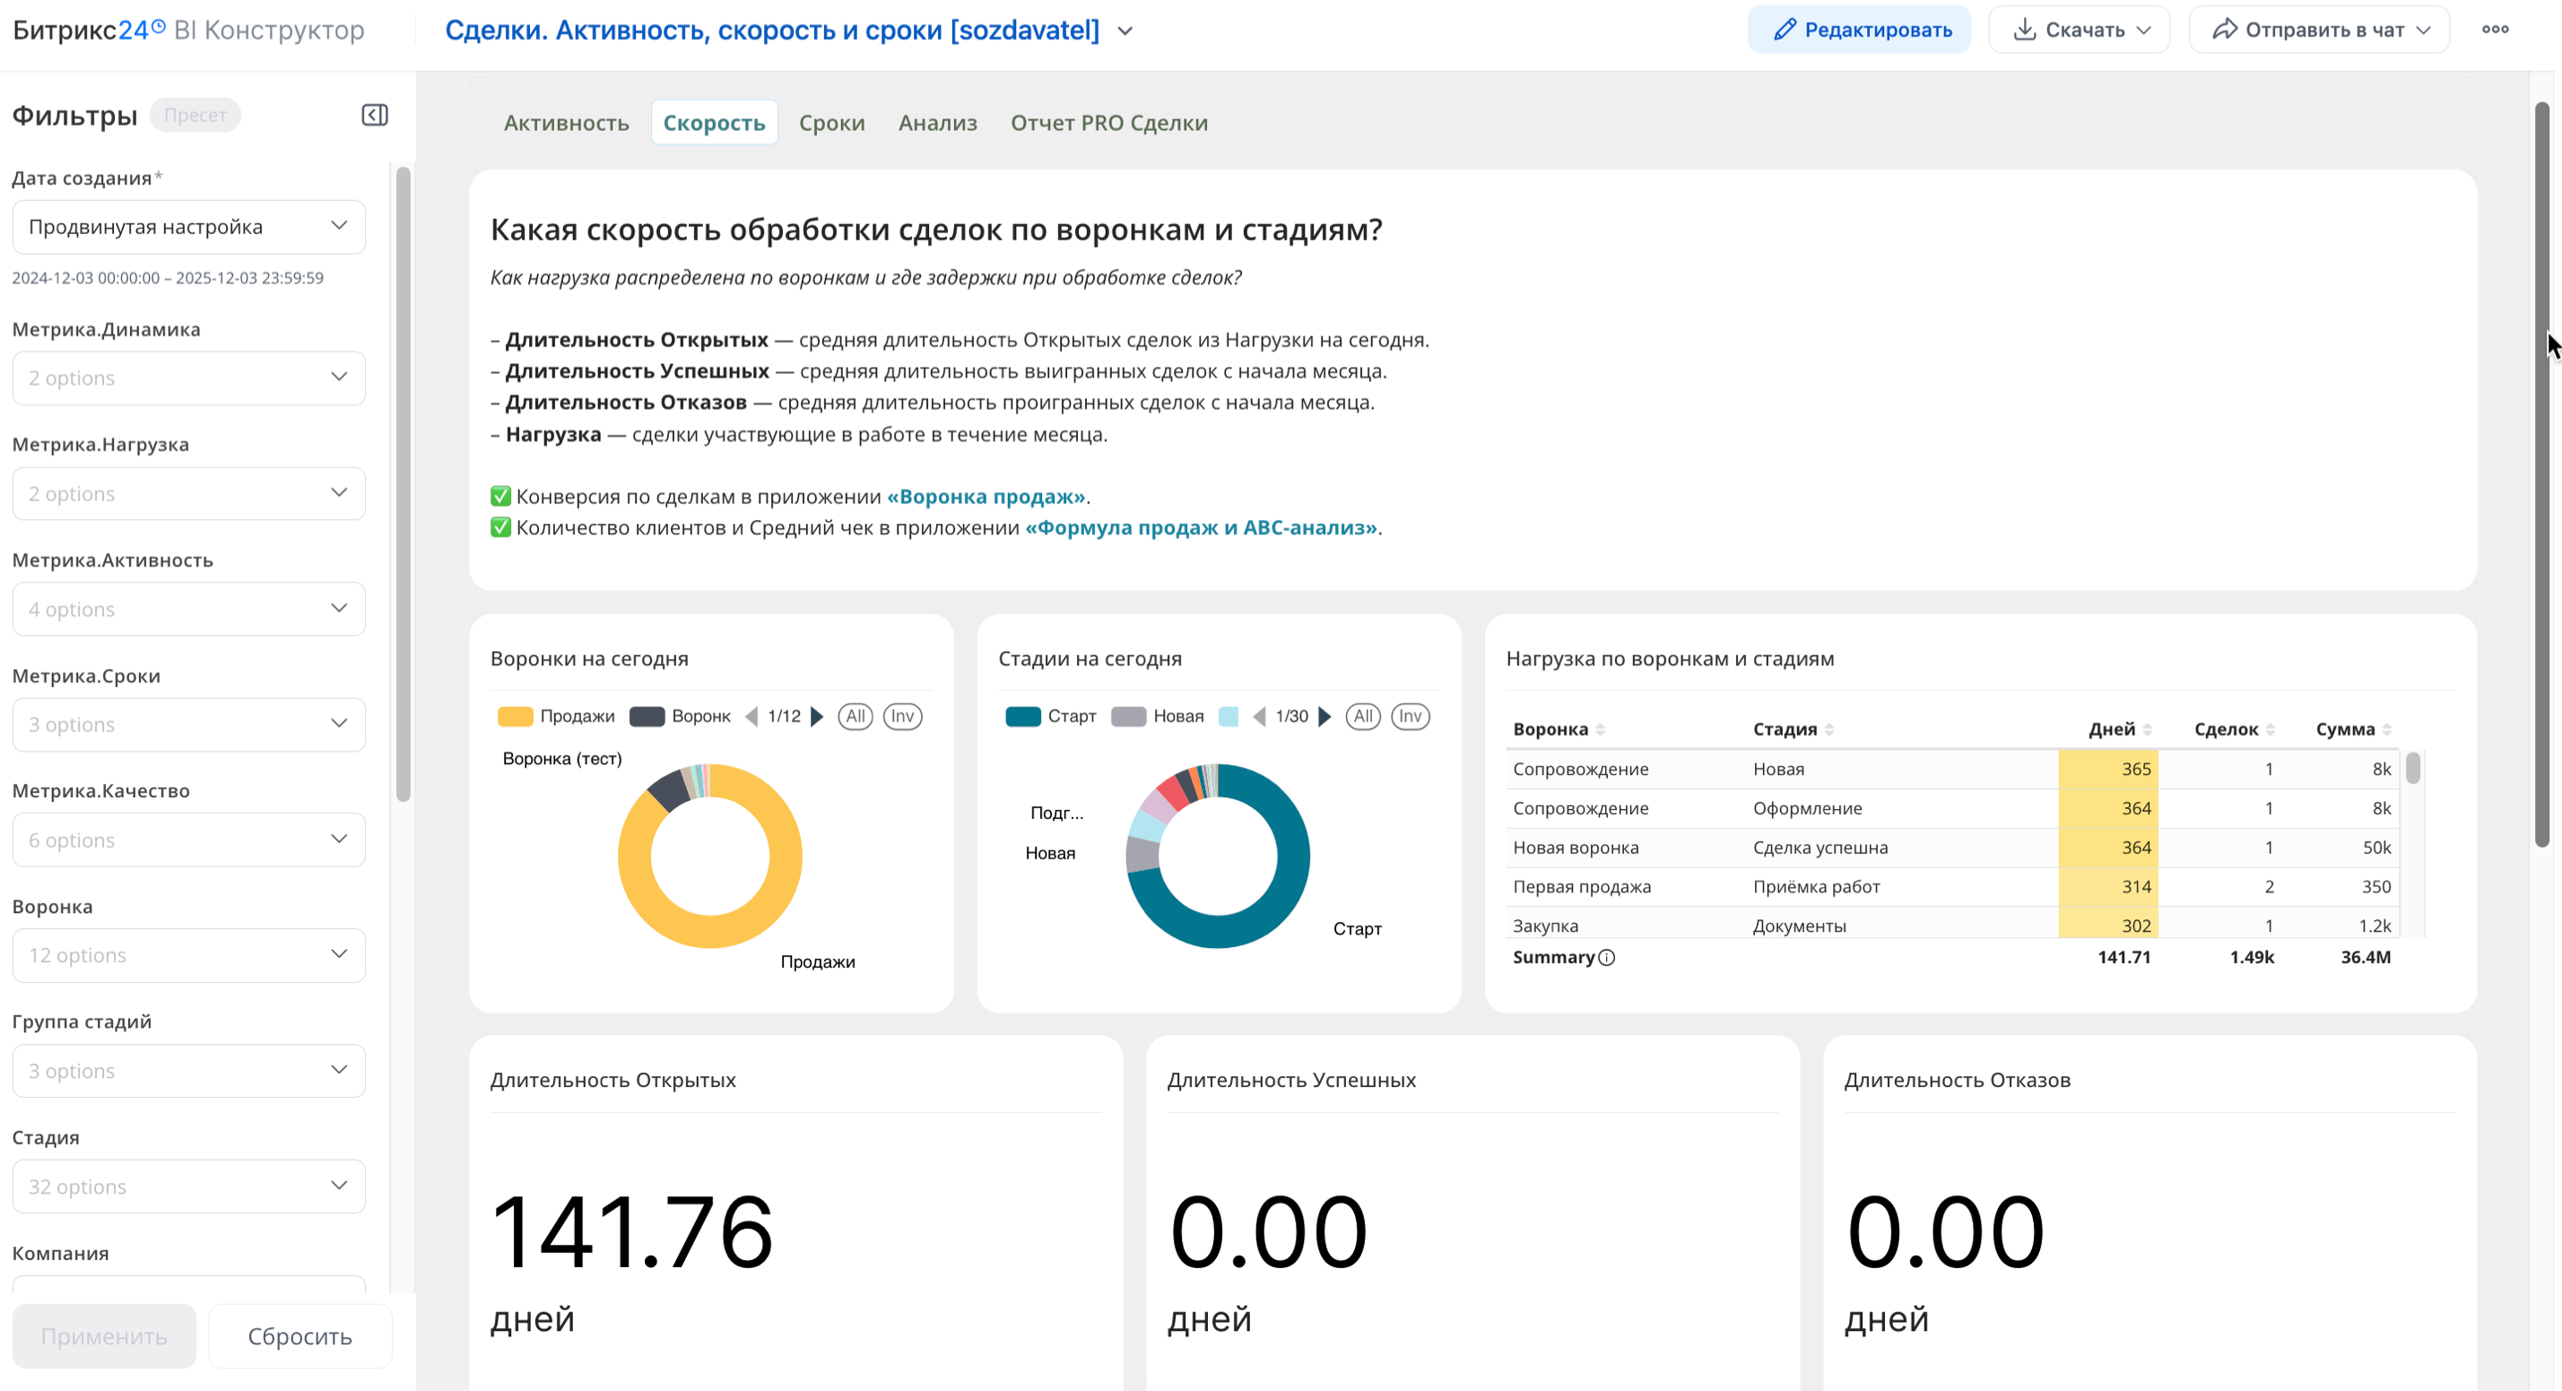Toggle All legend selection in Воронки chart
Viewport: 2562px width, 1391px height.
[855, 717]
